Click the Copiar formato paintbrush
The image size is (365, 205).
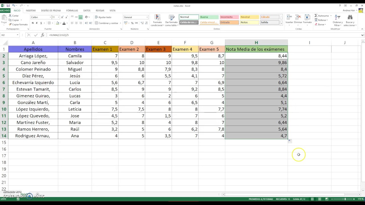(18, 24)
